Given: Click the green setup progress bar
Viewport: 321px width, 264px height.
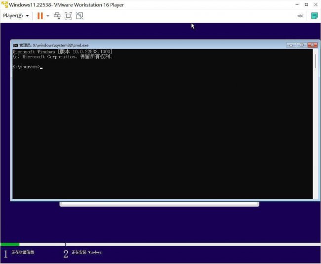Looking at the screenshot, I should pos(10,244).
